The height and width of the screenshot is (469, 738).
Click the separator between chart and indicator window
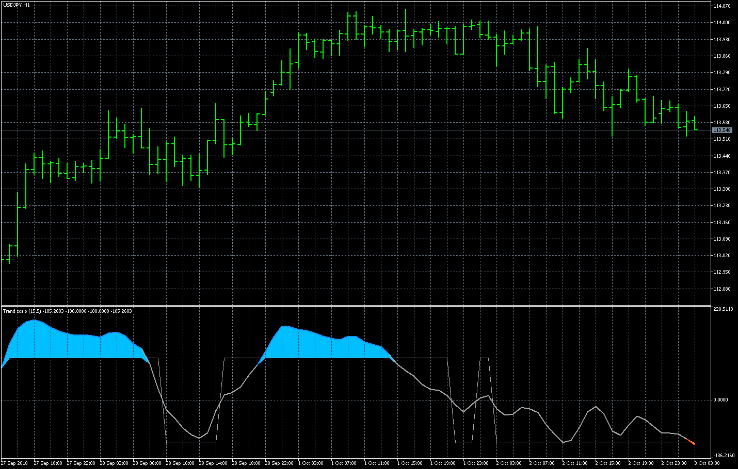(x=356, y=306)
